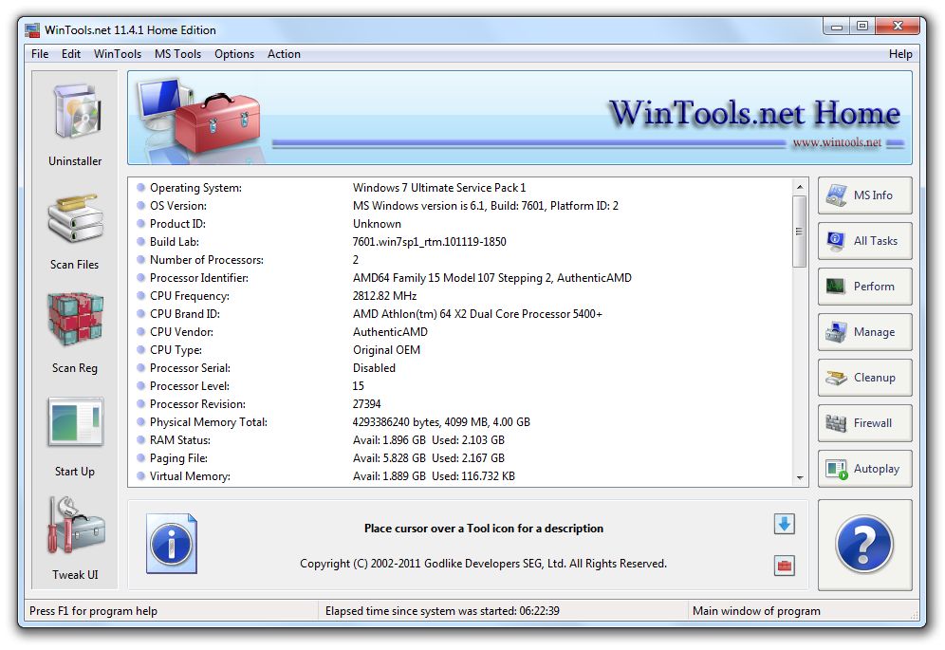Open the WinTools menu
The height and width of the screenshot is (650, 945).
click(118, 54)
